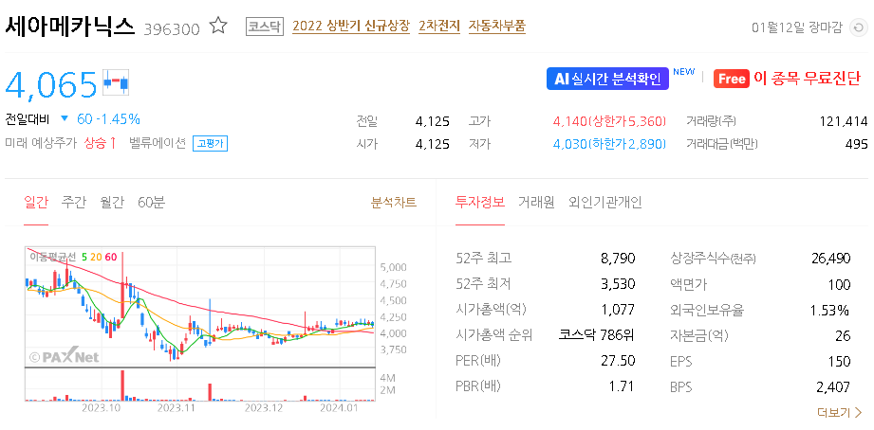
Task: Click 거래대금(백만) value 495
Action: tap(857, 145)
